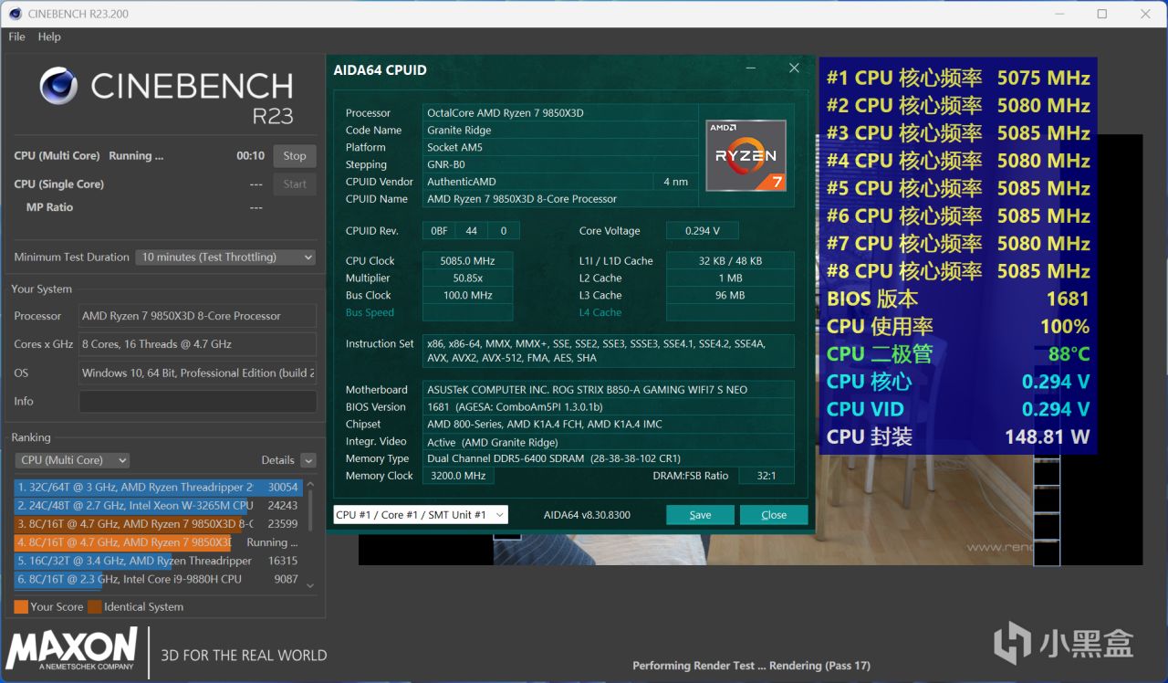Open the CPU (Multi Core) ranking dropdown
Image resolution: width=1168 pixels, height=683 pixels.
click(72, 460)
